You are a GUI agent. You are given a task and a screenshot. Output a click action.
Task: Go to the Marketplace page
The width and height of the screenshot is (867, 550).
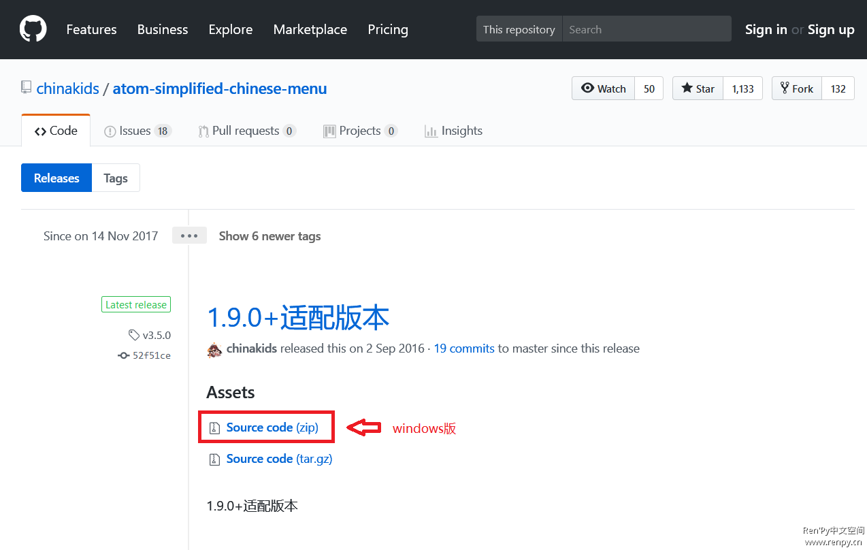[x=310, y=29]
